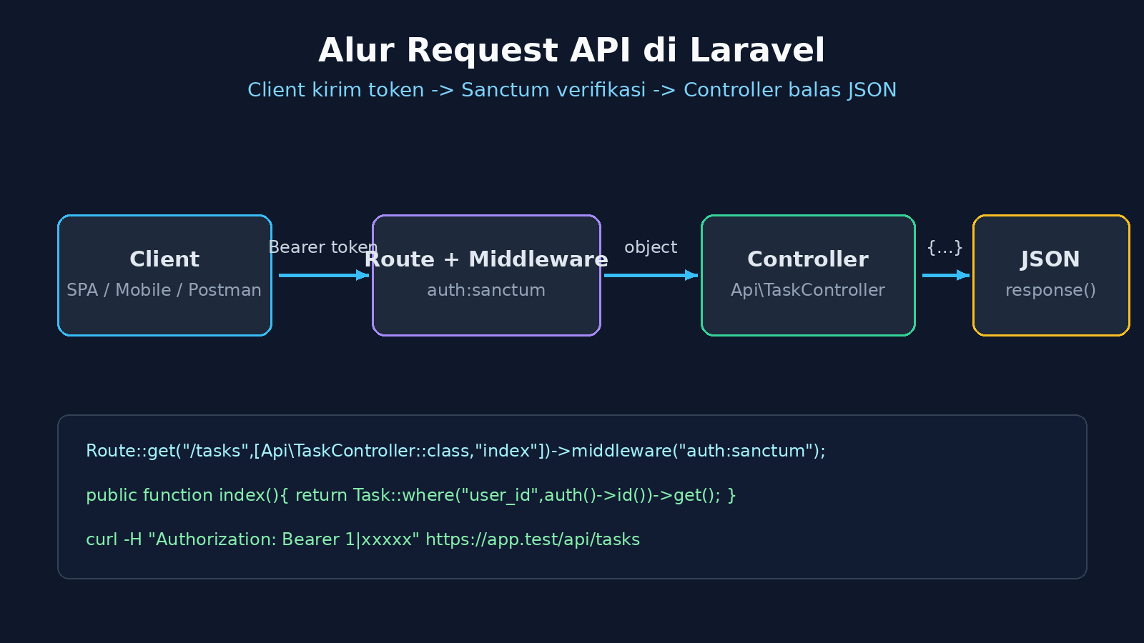Click the bold "JSON" box heading
Image resolution: width=1144 pixels, height=643 pixels.
1050,259
